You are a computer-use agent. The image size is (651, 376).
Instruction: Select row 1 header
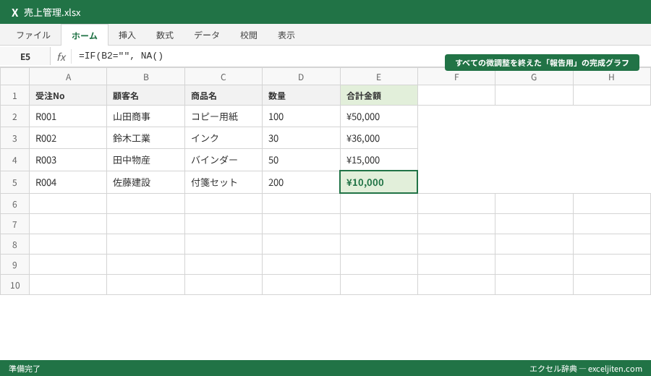coord(14,95)
